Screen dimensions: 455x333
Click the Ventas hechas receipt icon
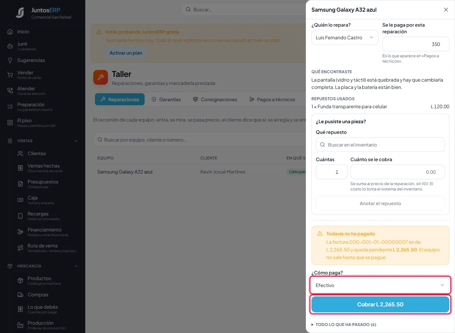click(20, 168)
